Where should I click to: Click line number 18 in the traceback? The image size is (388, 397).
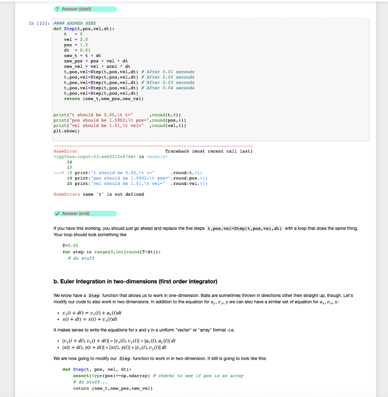tap(69, 173)
